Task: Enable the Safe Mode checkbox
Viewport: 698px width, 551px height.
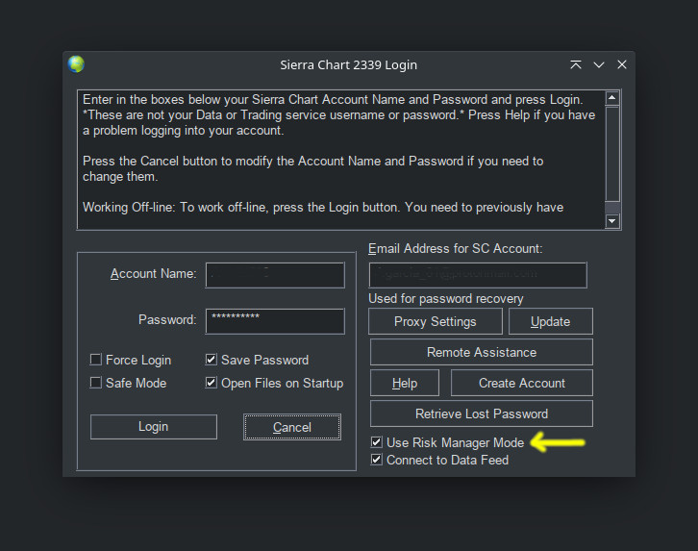Action: tap(96, 383)
